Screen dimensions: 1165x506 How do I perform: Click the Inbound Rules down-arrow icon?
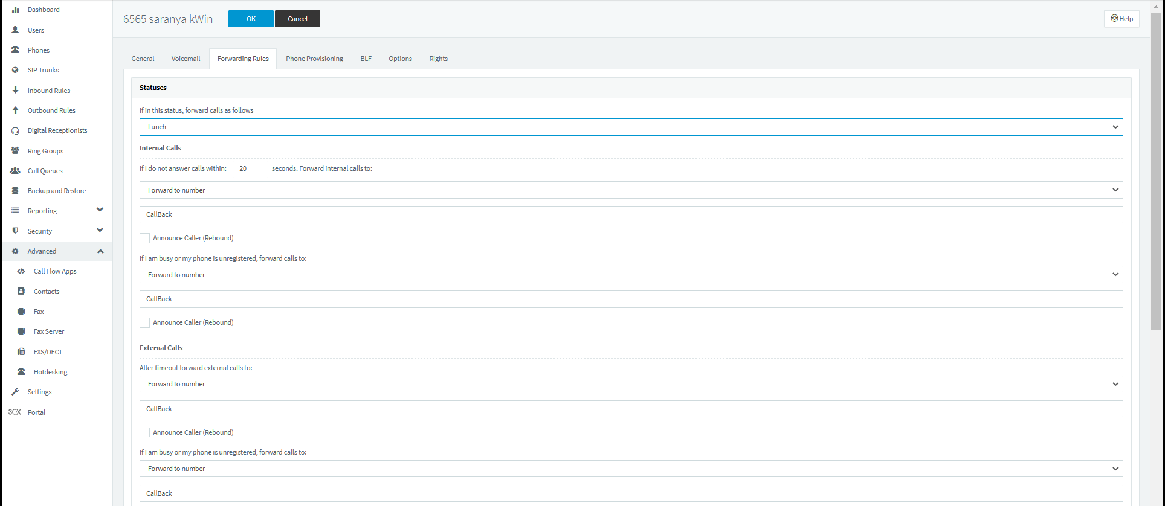coord(16,90)
